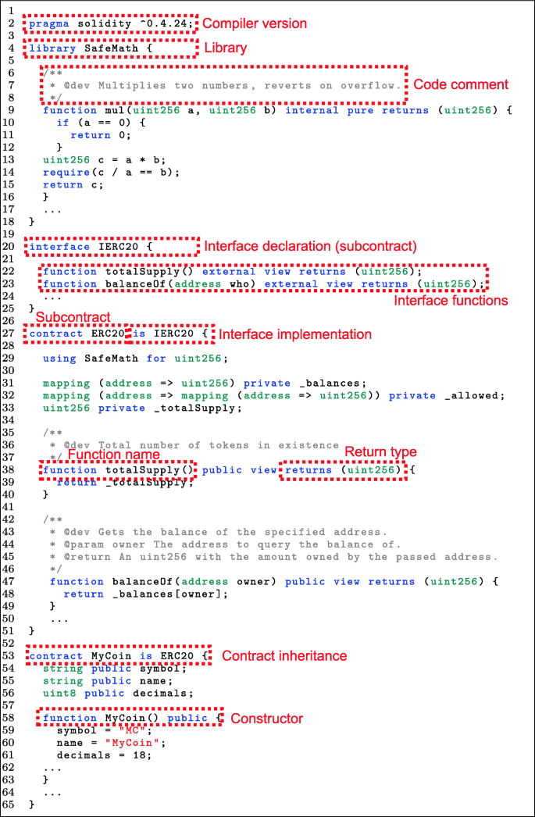Click the public view "function totalSupply()" text

pyautogui.click(x=118, y=470)
